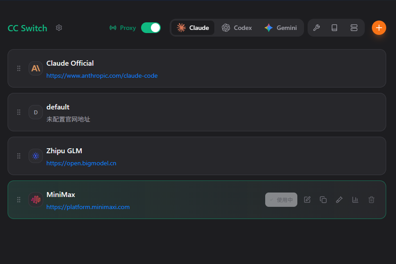Switch to the Codex tab

click(237, 28)
